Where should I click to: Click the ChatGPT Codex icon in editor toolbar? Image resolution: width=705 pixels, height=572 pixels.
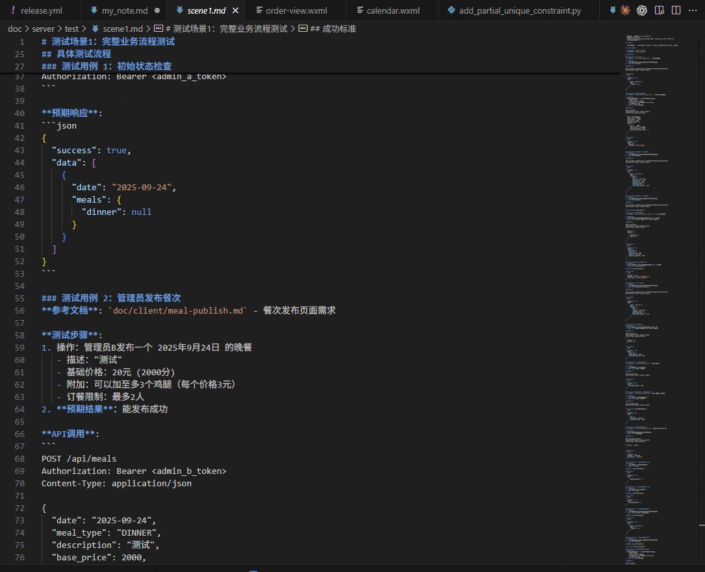(642, 10)
